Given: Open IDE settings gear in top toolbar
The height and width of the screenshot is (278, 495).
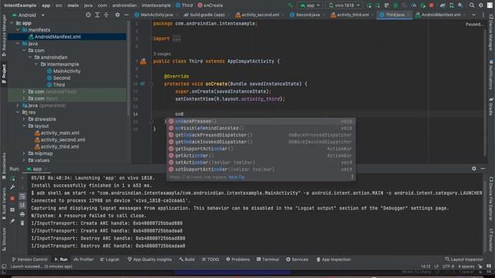Looking at the screenshot, I should [x=481, y=5].
